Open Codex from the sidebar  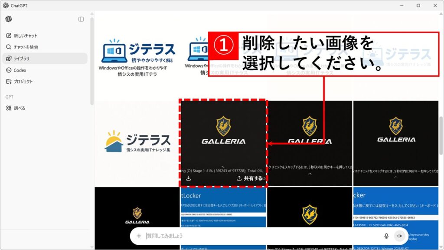20,70
